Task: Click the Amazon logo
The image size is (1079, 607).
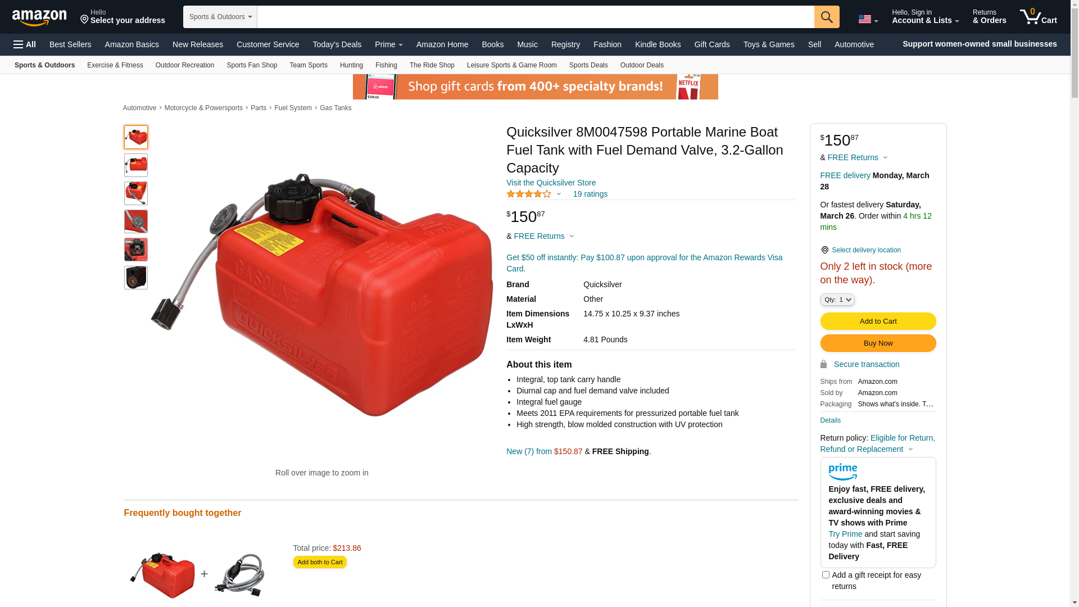Action: pos(39,18)
